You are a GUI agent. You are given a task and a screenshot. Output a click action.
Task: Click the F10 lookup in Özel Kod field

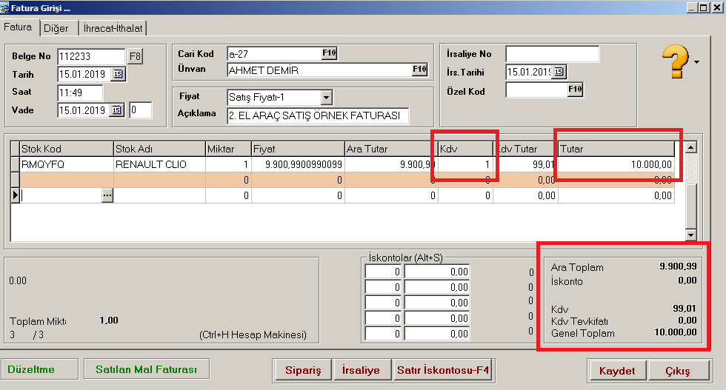(575, 90)
